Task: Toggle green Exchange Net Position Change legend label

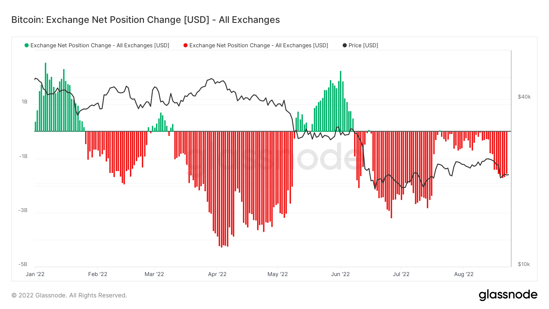Action: pos(100,45)
